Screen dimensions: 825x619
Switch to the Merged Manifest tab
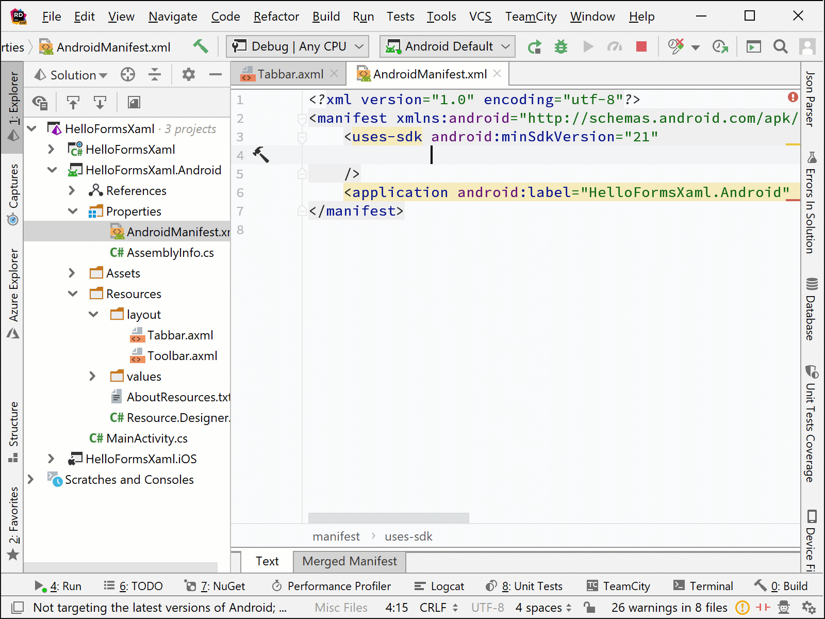point(350,561)
